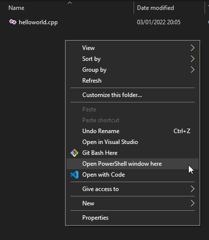Viewport: 209px width, 240px height.
Task: Click the VS Code icon
Action: pyautogui.click(x=74, y=175)
